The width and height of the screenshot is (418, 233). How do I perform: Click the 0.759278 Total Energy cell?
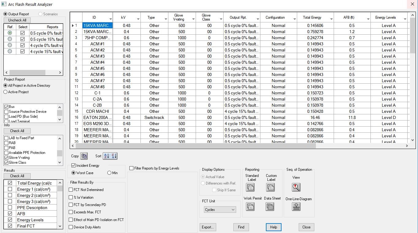(315, 32)
